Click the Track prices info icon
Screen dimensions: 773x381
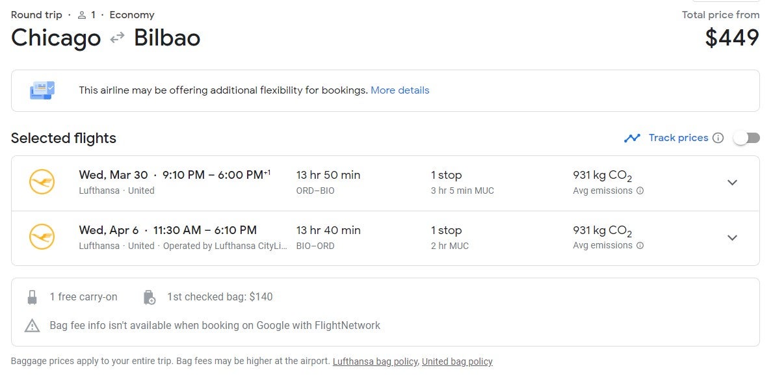pyautogui.click(x=718, y=138)
